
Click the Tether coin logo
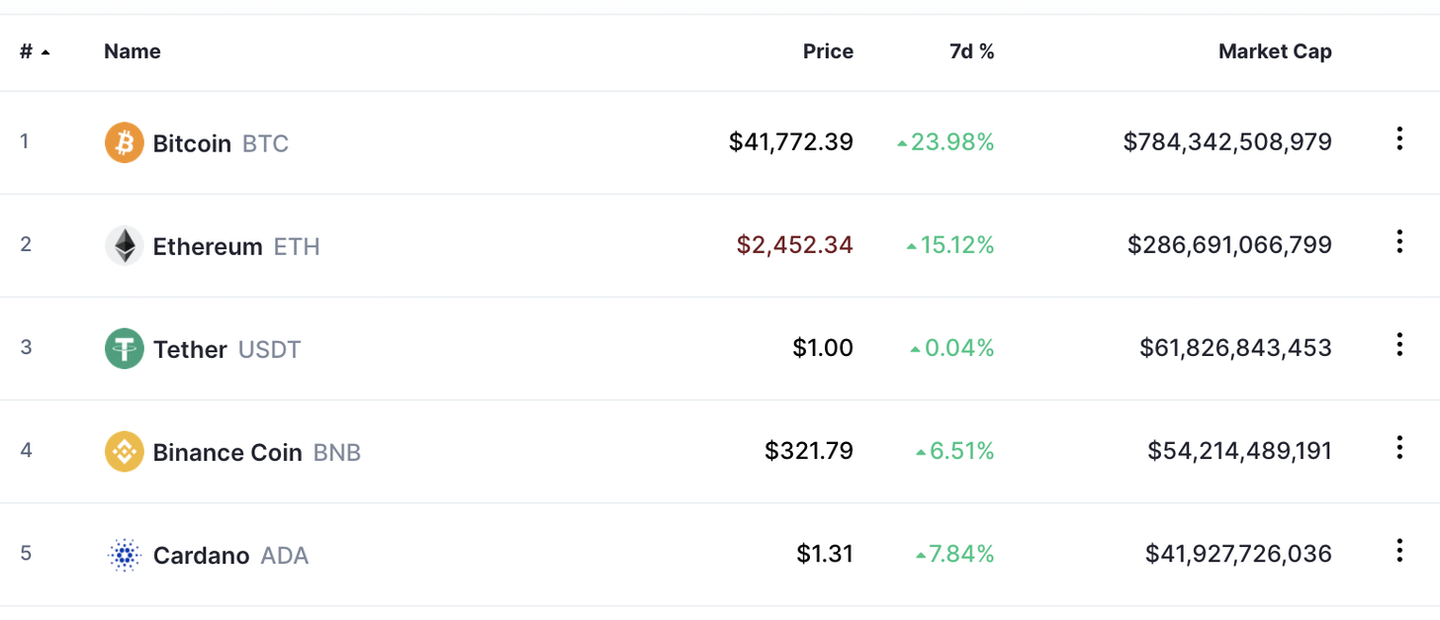[x=124, y=348]
